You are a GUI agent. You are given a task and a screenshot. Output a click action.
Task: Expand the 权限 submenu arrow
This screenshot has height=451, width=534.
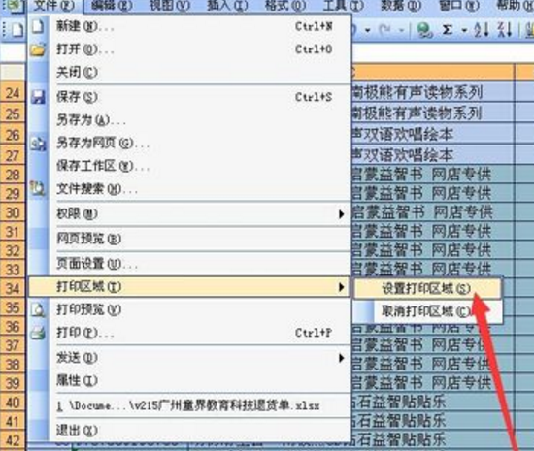pos(341,214)
